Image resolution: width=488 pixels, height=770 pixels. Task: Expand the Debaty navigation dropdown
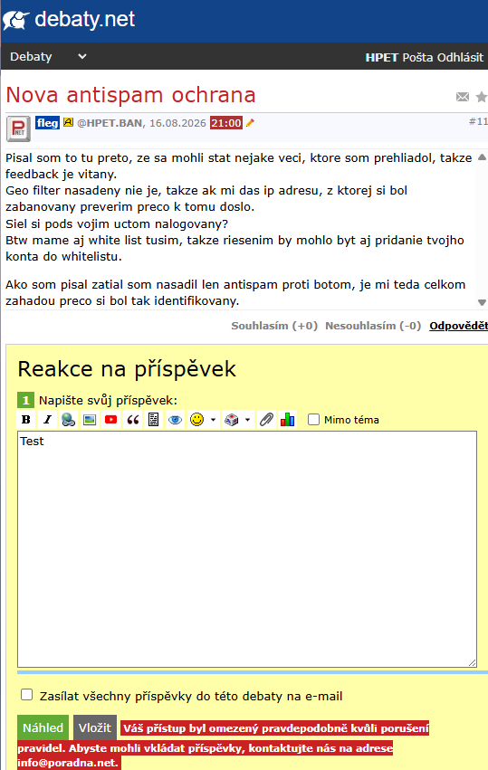[x=82, y=56]
